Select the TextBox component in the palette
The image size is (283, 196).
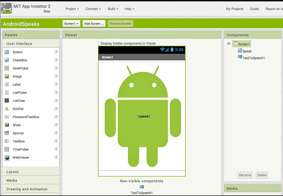(x=18, y=141)
